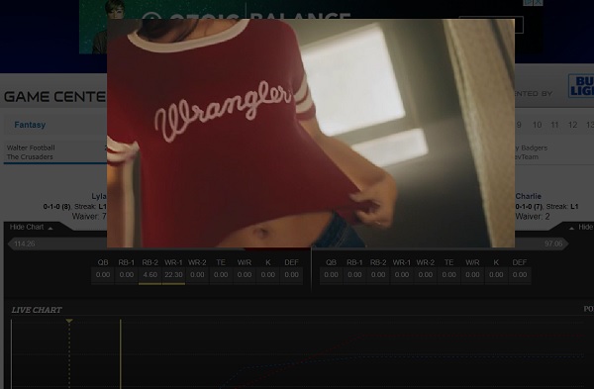Select week 10 in the week selector
Viewport: 594px width, 389px height.
(537, 125)
